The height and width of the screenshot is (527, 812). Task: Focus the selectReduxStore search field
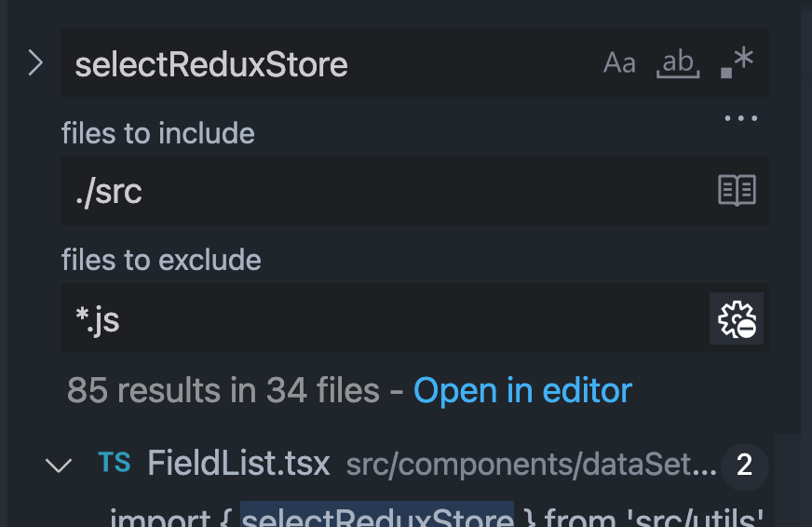326,63
